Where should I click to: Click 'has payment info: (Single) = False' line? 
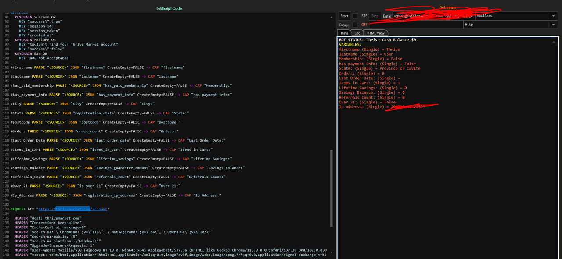click(377, 64)
